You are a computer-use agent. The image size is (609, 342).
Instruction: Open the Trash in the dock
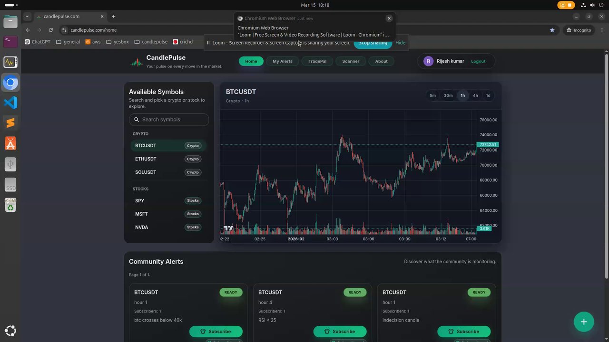(10, 205)
